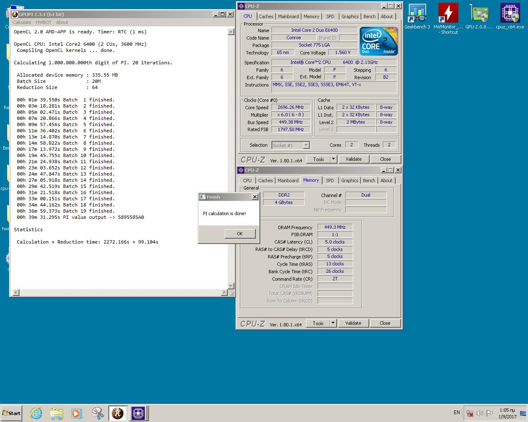Click Validate in bottom CPU-Z window
This screenshot has height=422, width=528.
[x=353, y=323]
